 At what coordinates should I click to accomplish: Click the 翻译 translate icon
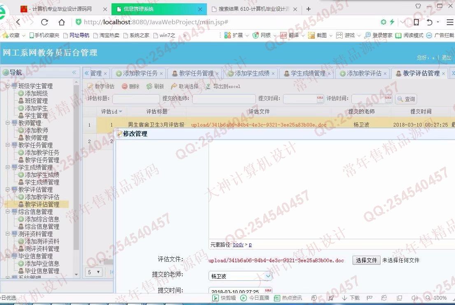(283, 35)
